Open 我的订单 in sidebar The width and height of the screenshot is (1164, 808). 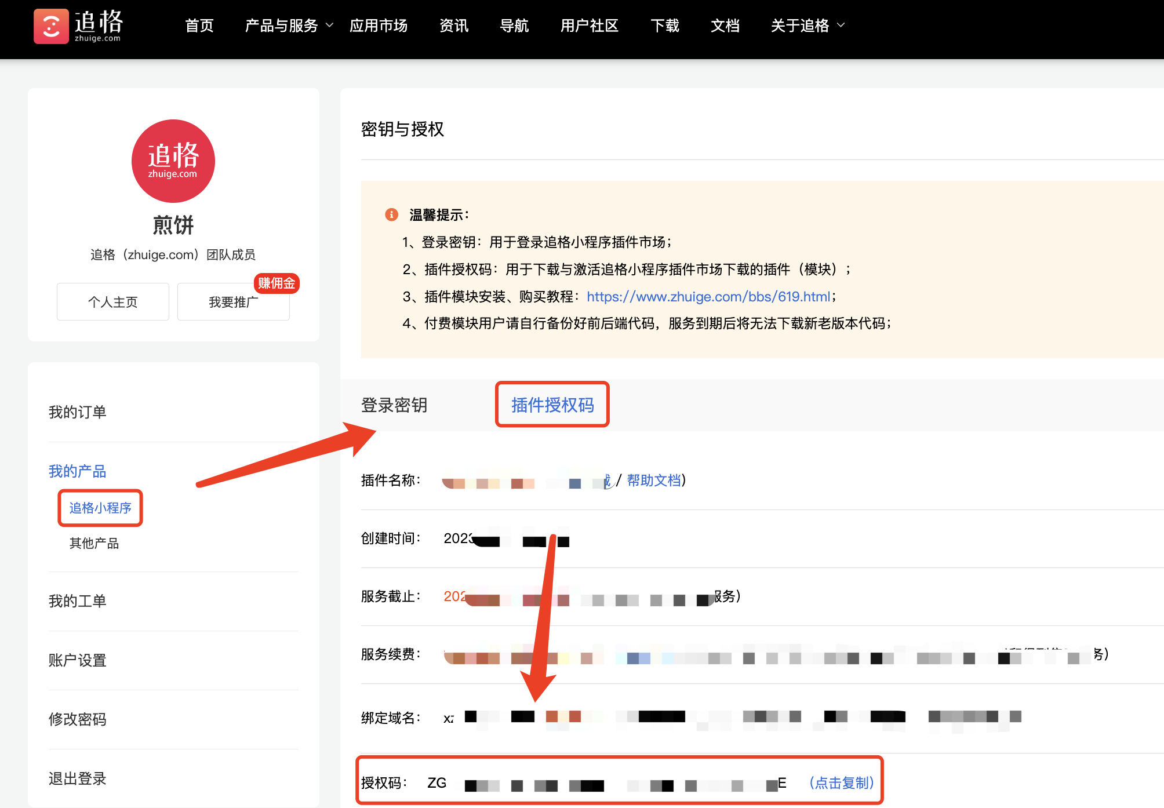pos(78,412)
